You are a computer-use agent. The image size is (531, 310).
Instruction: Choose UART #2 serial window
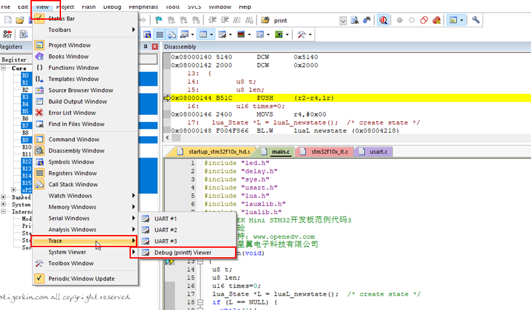(x=166, y=230)
